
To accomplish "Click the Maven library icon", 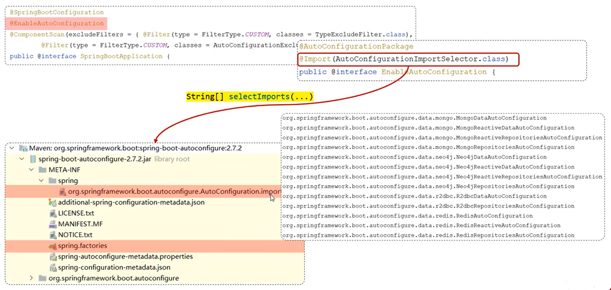I will pos(22,149).
